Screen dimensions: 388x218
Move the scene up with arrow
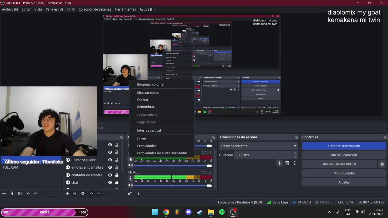28,193
